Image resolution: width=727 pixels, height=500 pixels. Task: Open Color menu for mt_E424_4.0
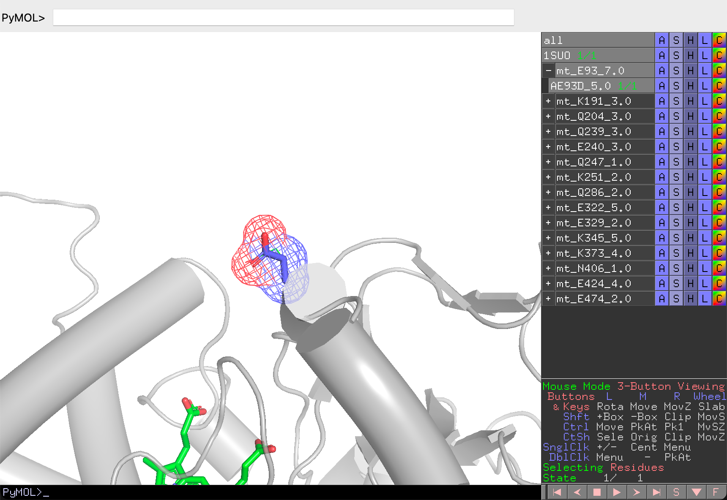pyautogui.click(x=719, y=283)
